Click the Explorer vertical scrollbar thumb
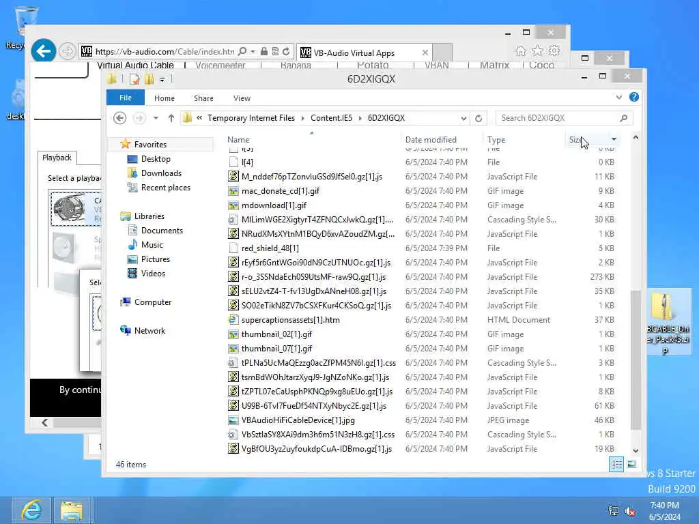The width and height of the screenshot is (699, 524). pos(636,360)
